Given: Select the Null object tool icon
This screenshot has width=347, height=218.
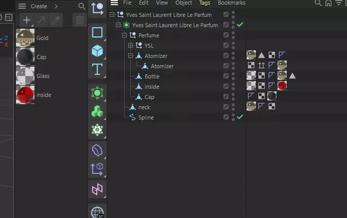Looking at the screenshot, I should (x=97, y=9).
